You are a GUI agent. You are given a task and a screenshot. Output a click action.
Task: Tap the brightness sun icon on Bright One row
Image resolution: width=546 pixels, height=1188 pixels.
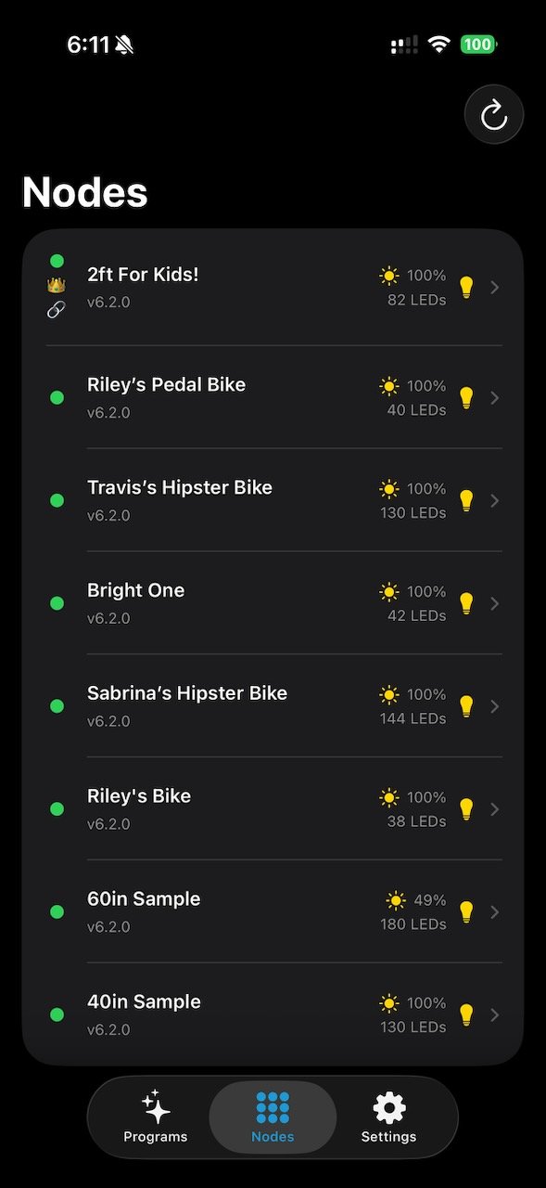390,590
